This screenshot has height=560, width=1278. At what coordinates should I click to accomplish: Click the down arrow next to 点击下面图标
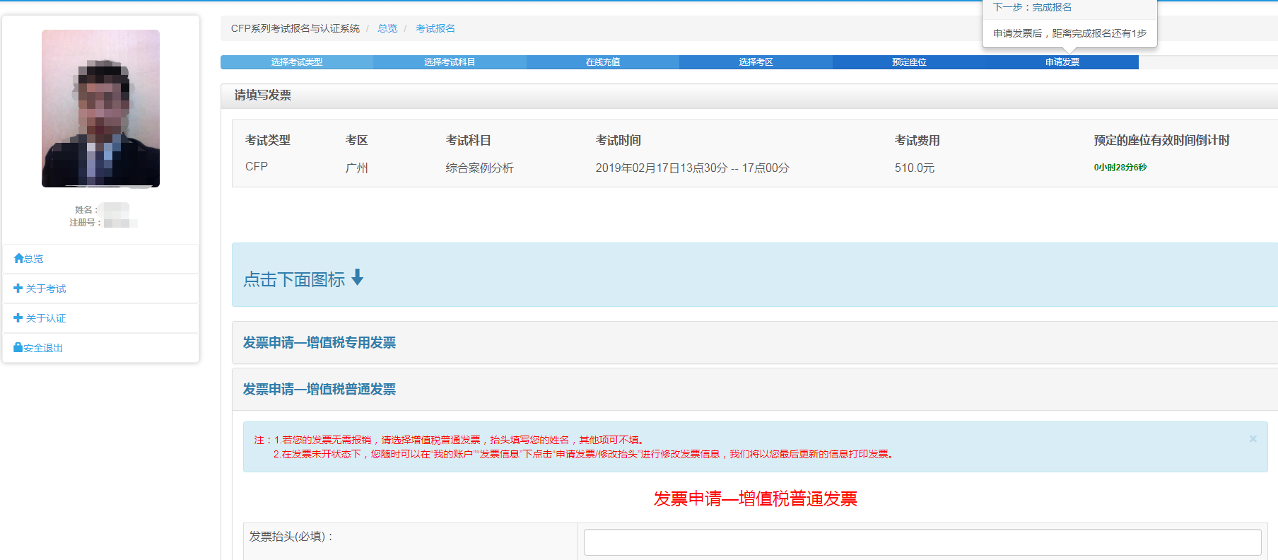357,277
